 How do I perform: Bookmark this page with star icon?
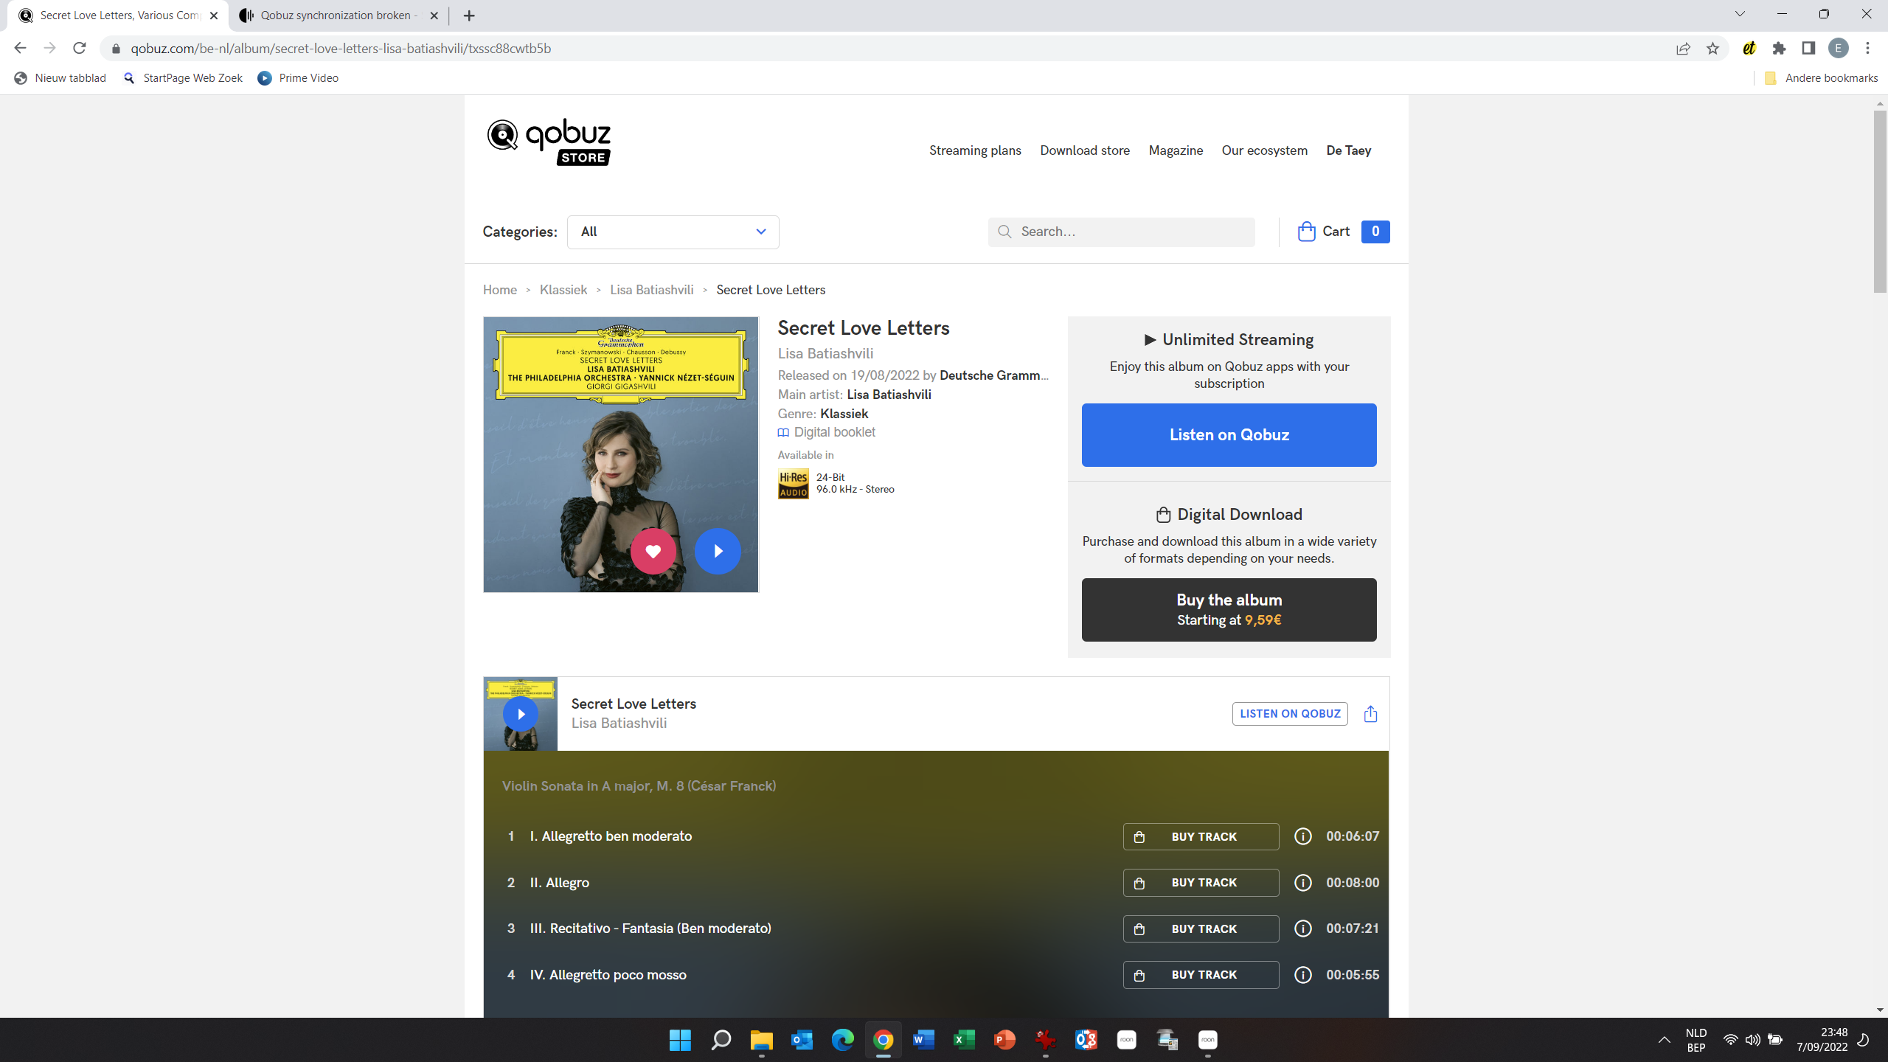pos(1712,49)
